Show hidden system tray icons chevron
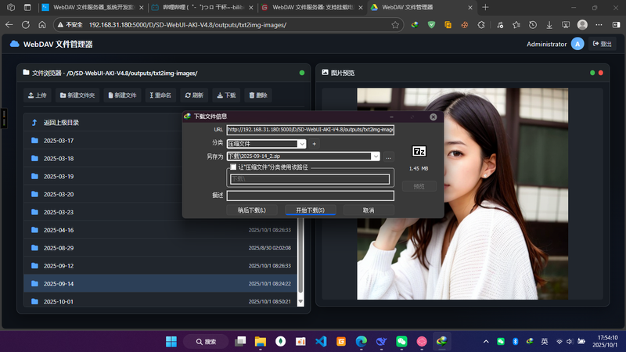 pyautogui.click(x=485, y=342)
